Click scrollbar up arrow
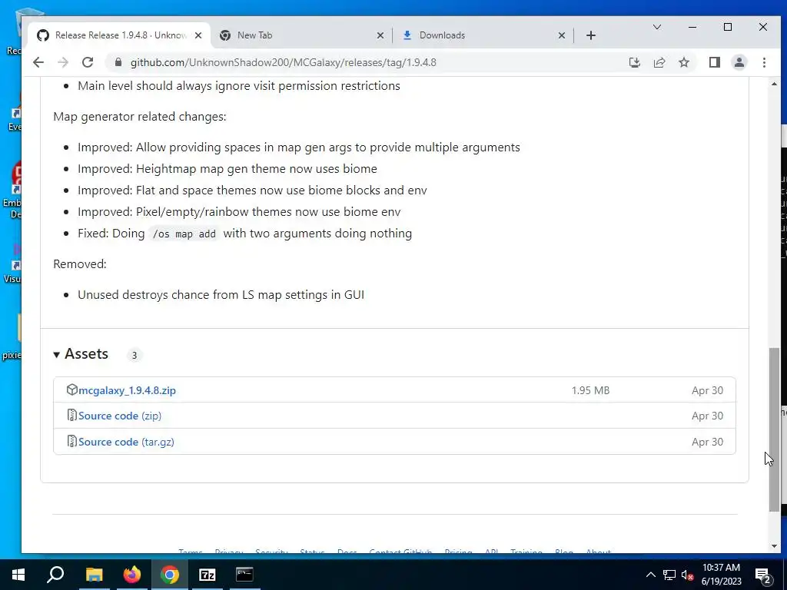This screenshot has height=590, width=787. point(775,84)
